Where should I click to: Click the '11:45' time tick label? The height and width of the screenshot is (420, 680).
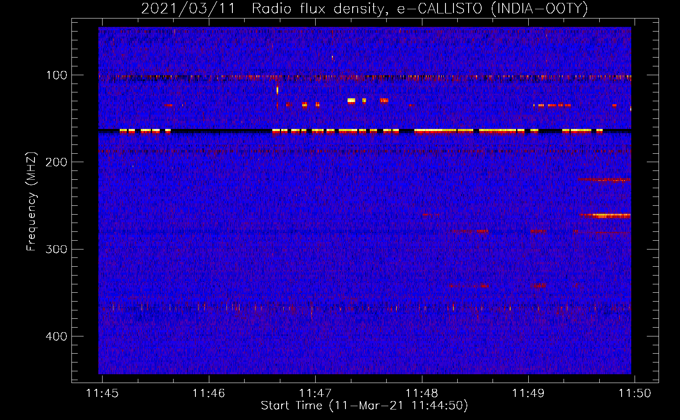pos(102,393)
